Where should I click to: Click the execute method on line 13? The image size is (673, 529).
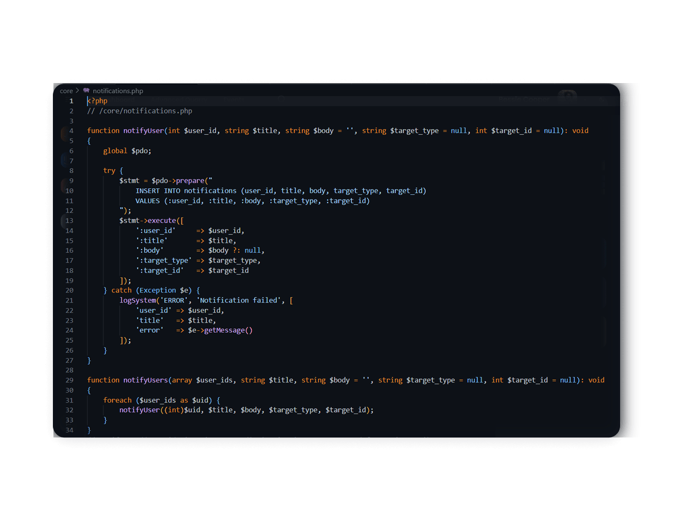click(x=161, y=221)
